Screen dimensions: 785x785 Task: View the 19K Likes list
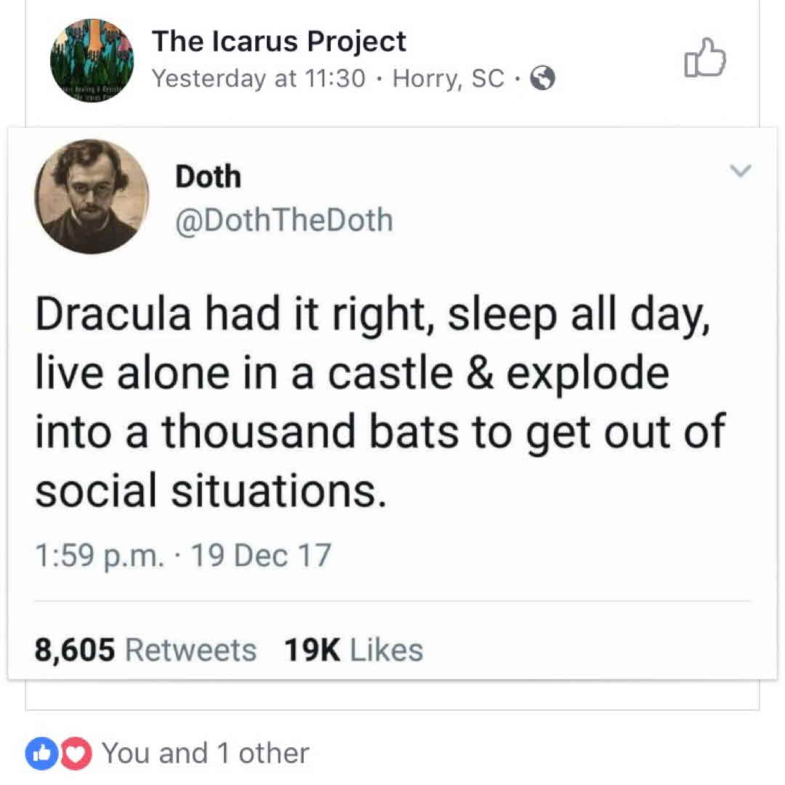point(353,649)
